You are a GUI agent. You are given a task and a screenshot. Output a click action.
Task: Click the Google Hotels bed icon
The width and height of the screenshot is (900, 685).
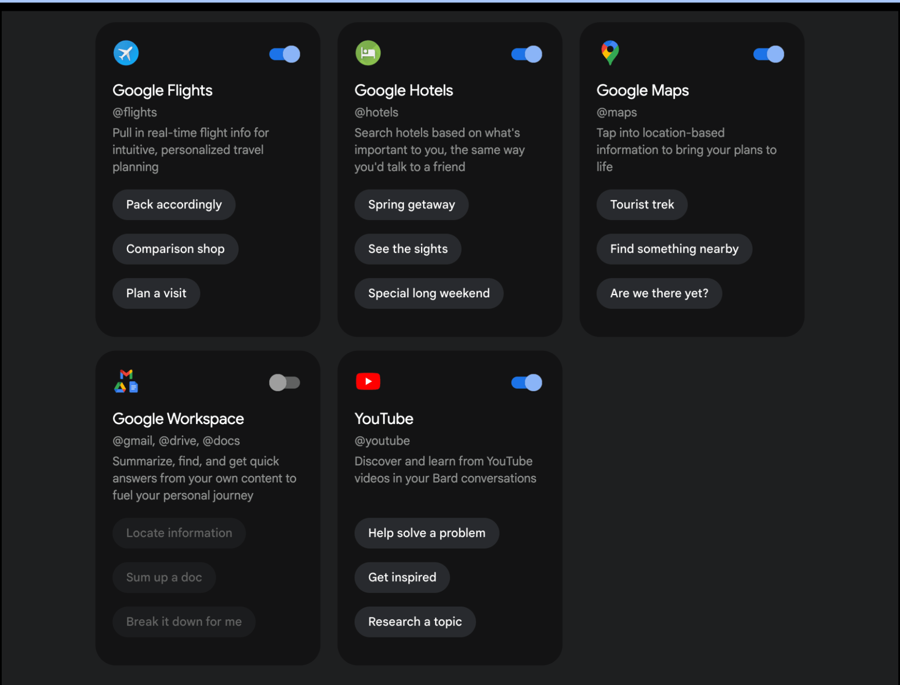(x=368, y=53)
